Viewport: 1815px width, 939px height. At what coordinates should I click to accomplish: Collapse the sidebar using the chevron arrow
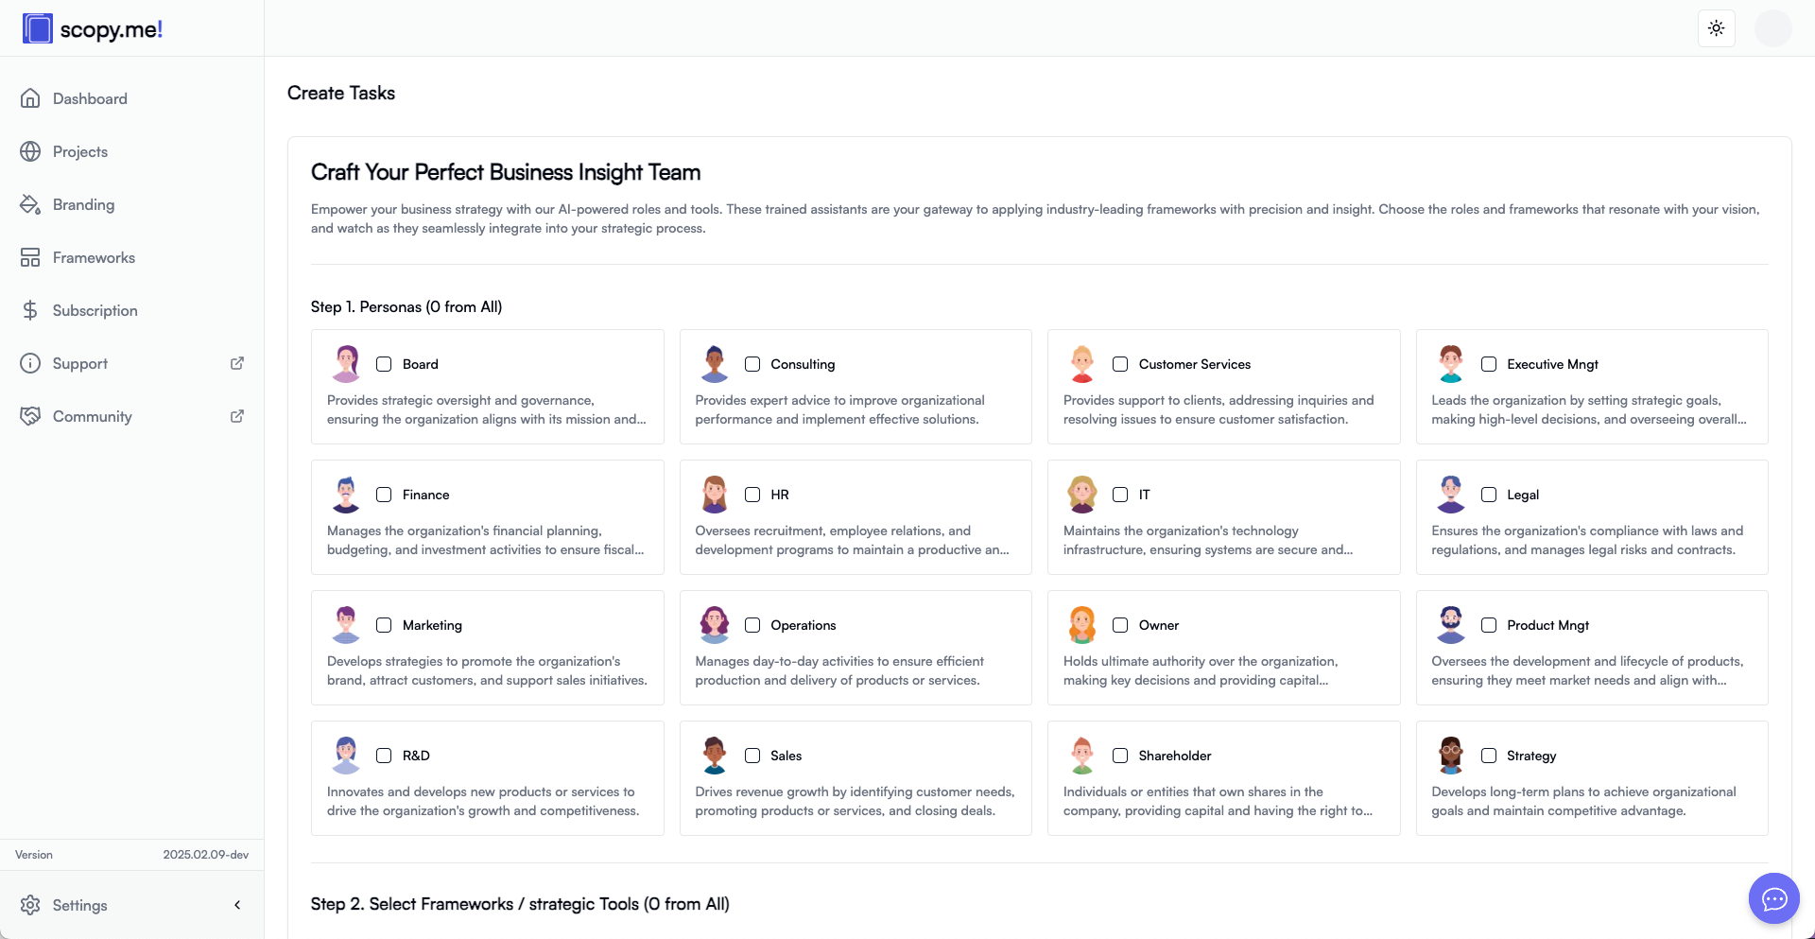point(237,905)
